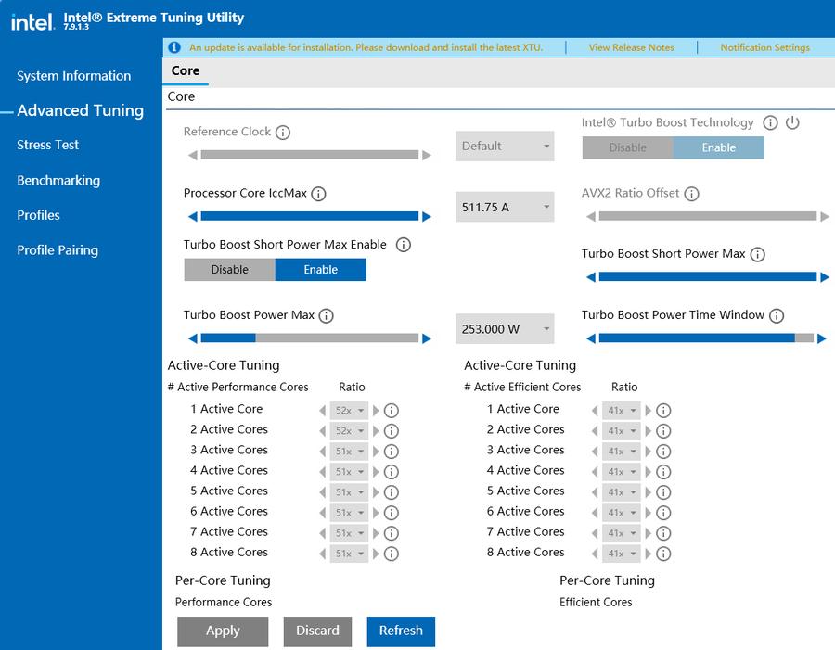This screenshot has height=650, width=835.
Task: Click the Apply button
Action: coord(223,631)
